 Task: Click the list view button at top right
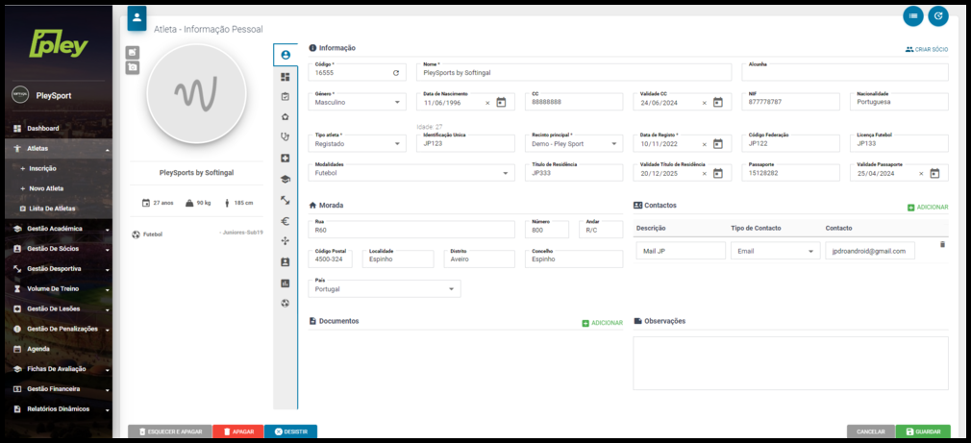[x=912, y=15]
